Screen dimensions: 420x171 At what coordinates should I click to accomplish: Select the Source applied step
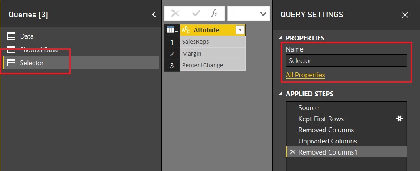pos(346,108)
